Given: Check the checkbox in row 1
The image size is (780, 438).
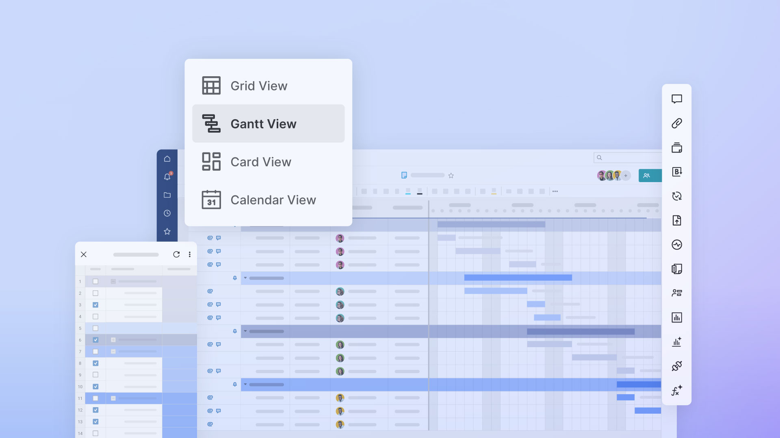Looking at the screenshot, I should [x=95, y=281].
